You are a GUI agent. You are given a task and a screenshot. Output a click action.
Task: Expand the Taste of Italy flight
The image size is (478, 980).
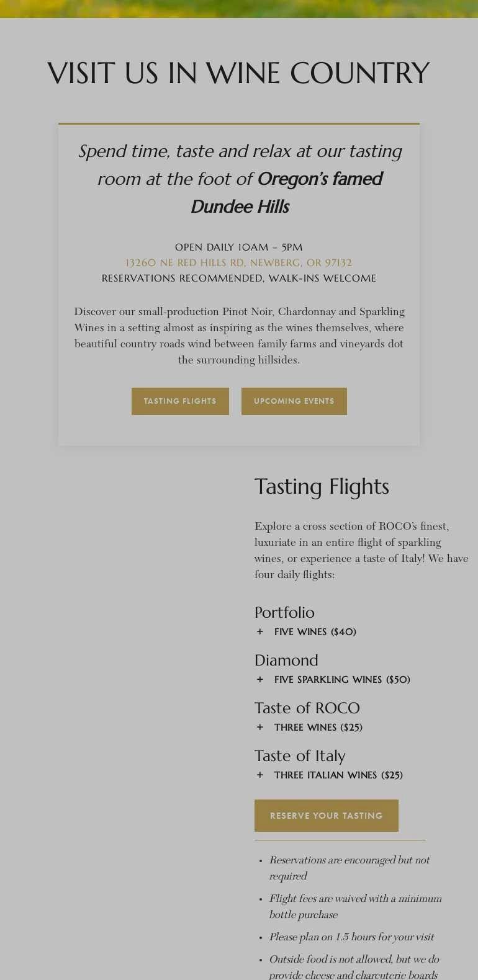[x=300, y=755]
